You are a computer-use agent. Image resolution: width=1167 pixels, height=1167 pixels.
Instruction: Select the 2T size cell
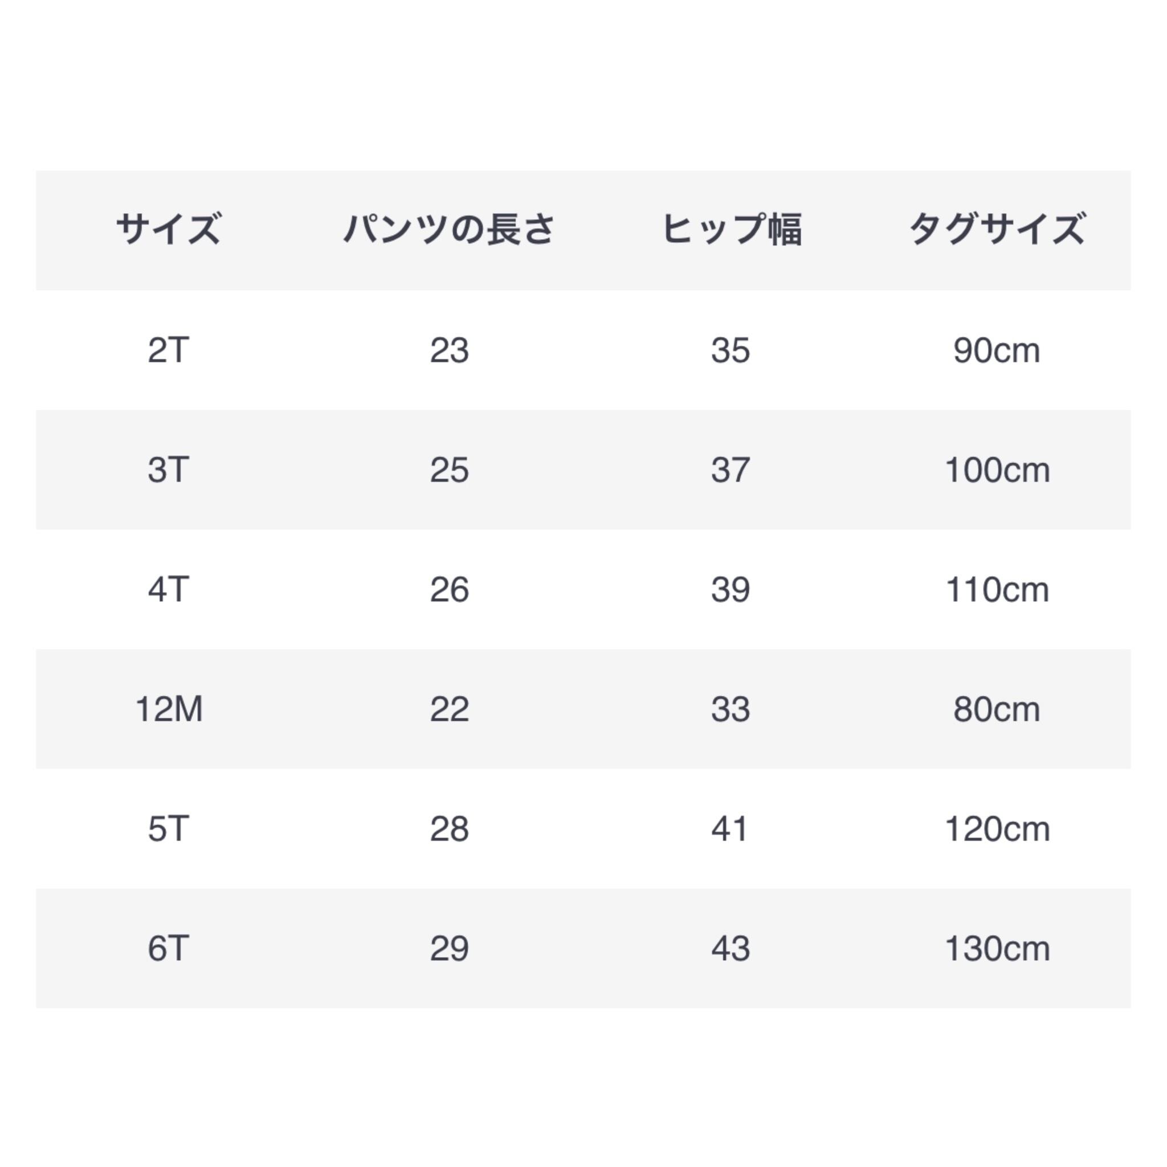click(169, 350)
